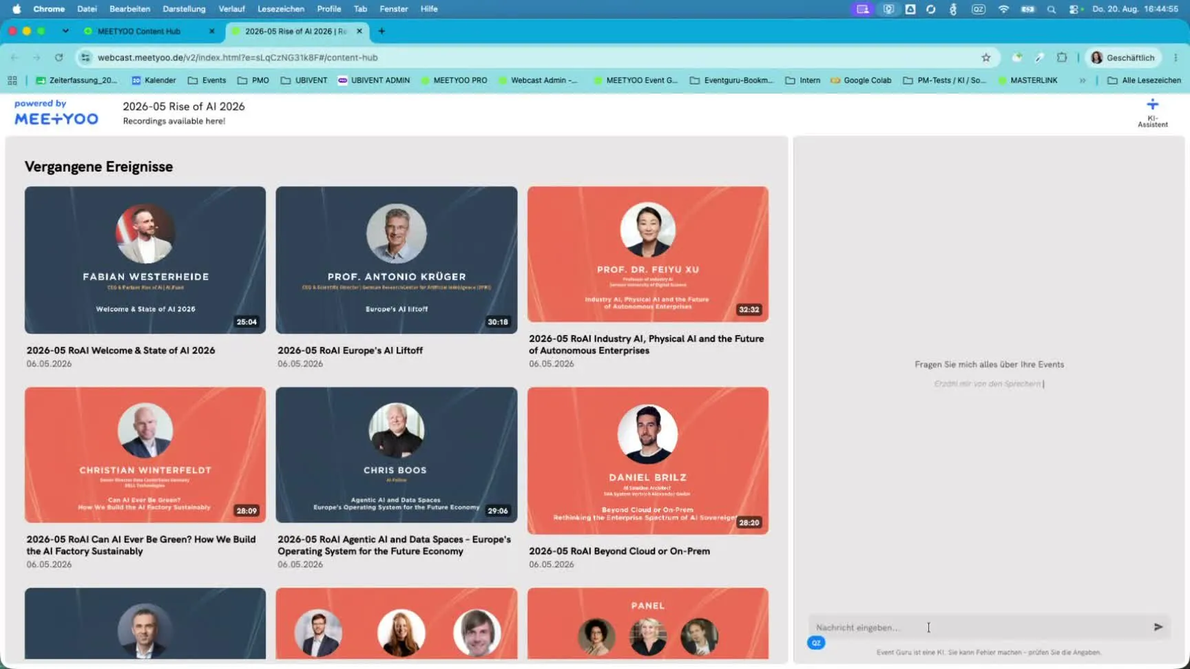Close the 2026-05 Rise of AI tab

[359, 31]
